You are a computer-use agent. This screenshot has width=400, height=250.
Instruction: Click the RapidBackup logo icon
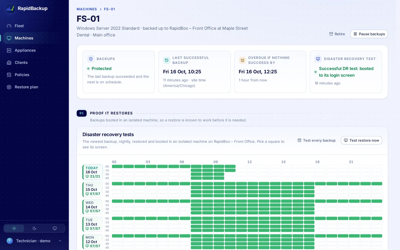10,8
